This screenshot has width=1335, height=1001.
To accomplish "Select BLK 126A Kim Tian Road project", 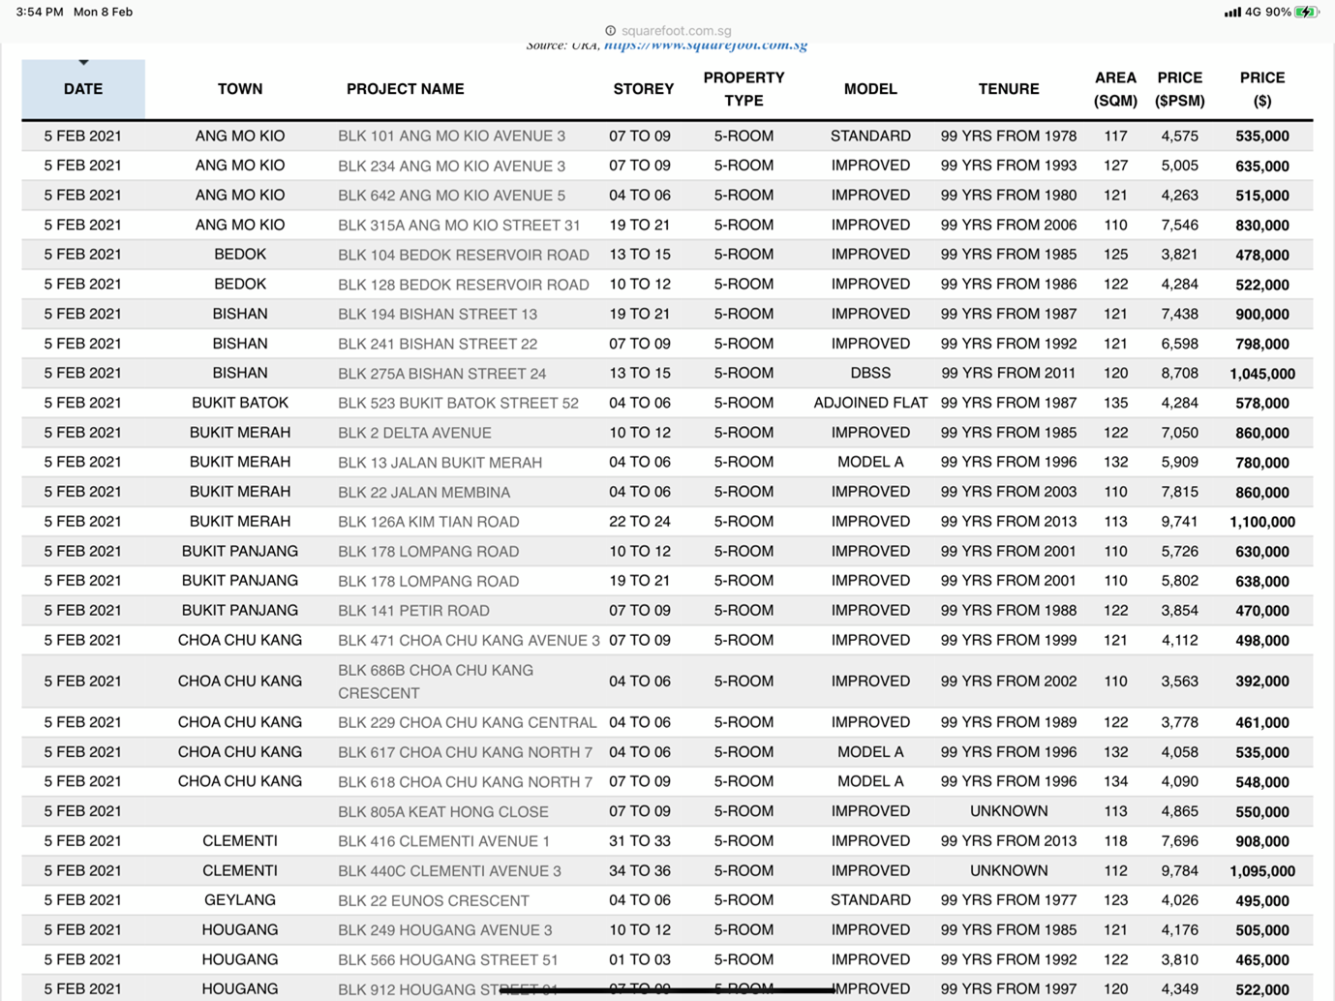I will [428, 522].
